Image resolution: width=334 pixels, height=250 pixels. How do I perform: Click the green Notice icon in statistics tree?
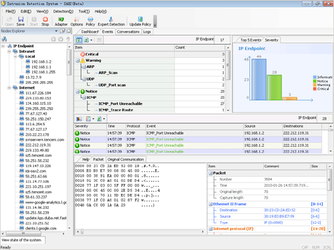[83, 91]
